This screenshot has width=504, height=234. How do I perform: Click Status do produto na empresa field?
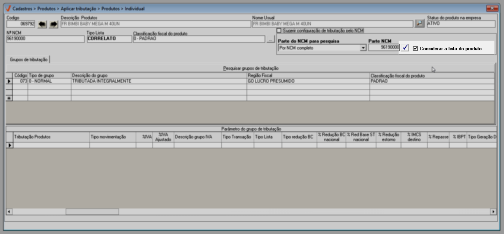coord(461,24)
